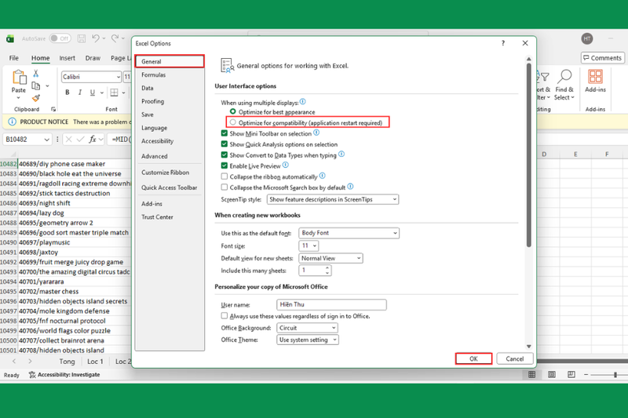Click the Find & Select magnifier icon

click(x=564, y=76)
